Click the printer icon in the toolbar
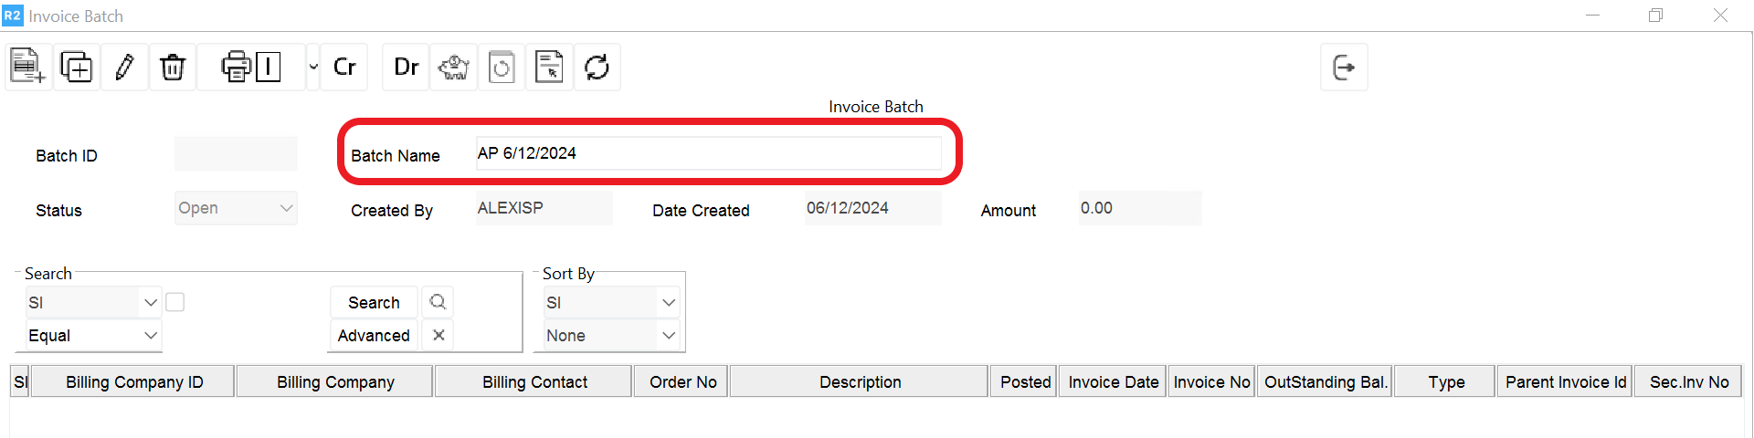Viewport: 1754px width, 438px height. pyautogui.click(x=236, y=67)
